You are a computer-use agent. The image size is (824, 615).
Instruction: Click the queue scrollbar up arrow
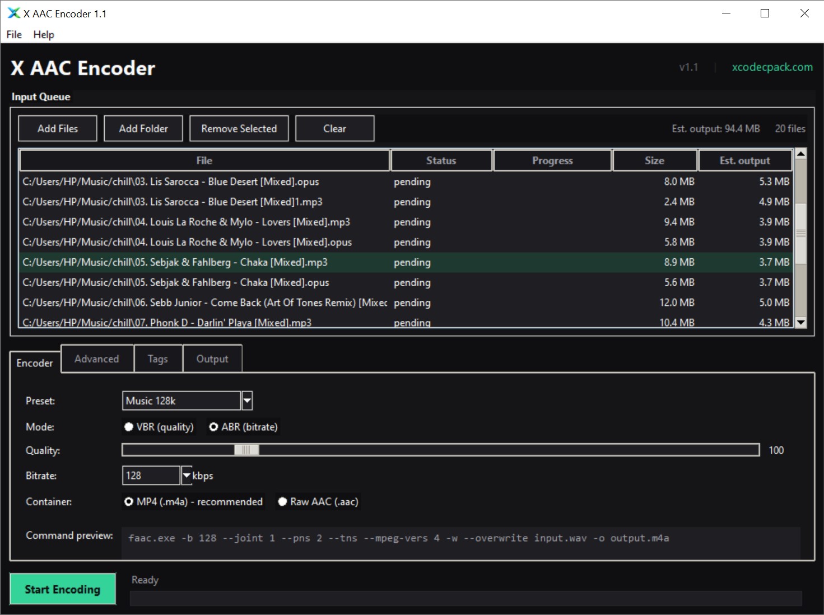click(801, 153)
